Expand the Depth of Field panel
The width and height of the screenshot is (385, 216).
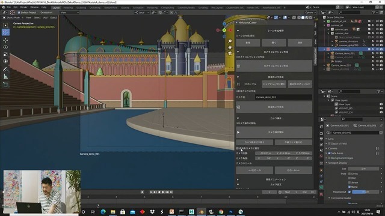tap(327, 144)
